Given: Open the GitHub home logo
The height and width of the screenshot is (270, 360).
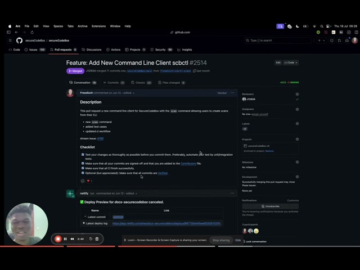Looking at the screenshot, I should click(x=19, y=40).
